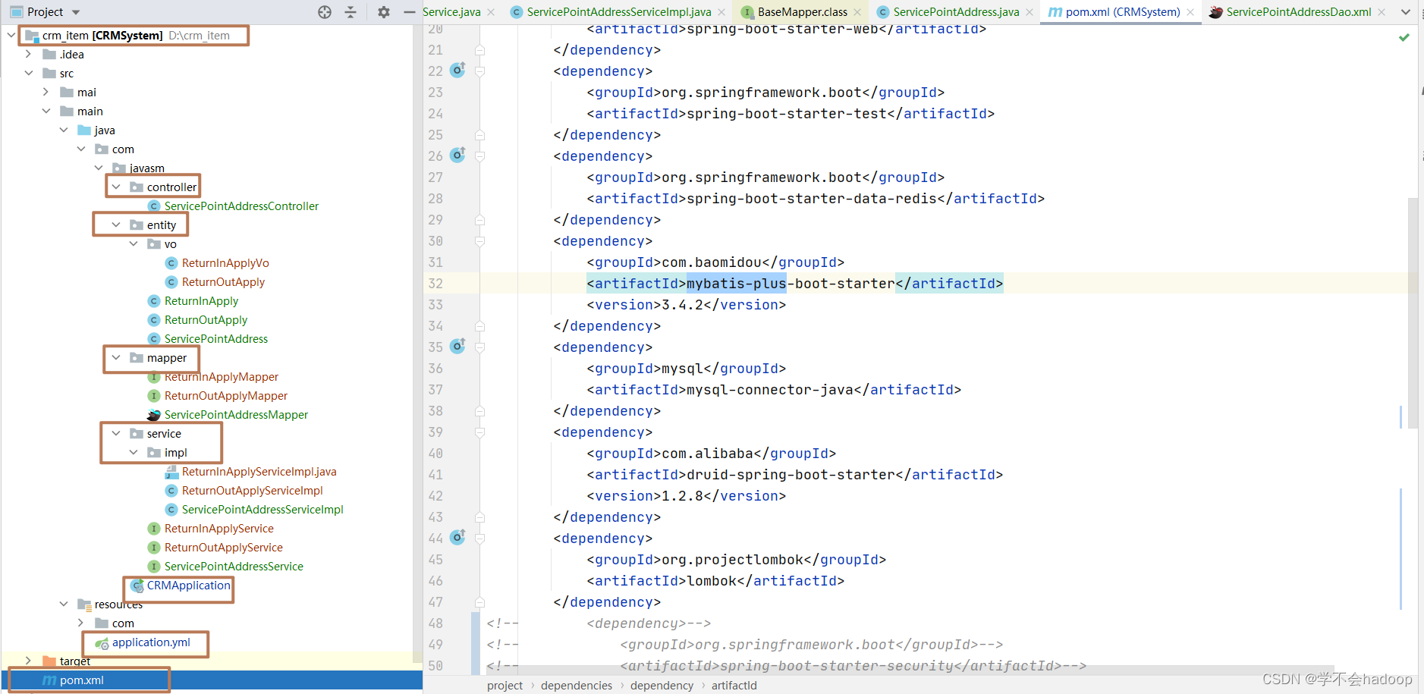The width and height of the screenshot is (1424, 694).
Task: Open the Project view switcher dropdown
Action: point(74,11)
